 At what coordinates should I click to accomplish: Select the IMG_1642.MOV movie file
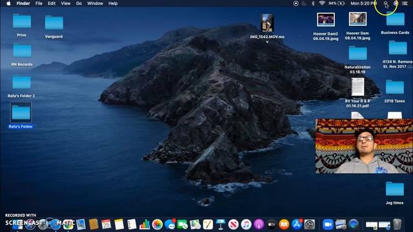coord(267,23)
